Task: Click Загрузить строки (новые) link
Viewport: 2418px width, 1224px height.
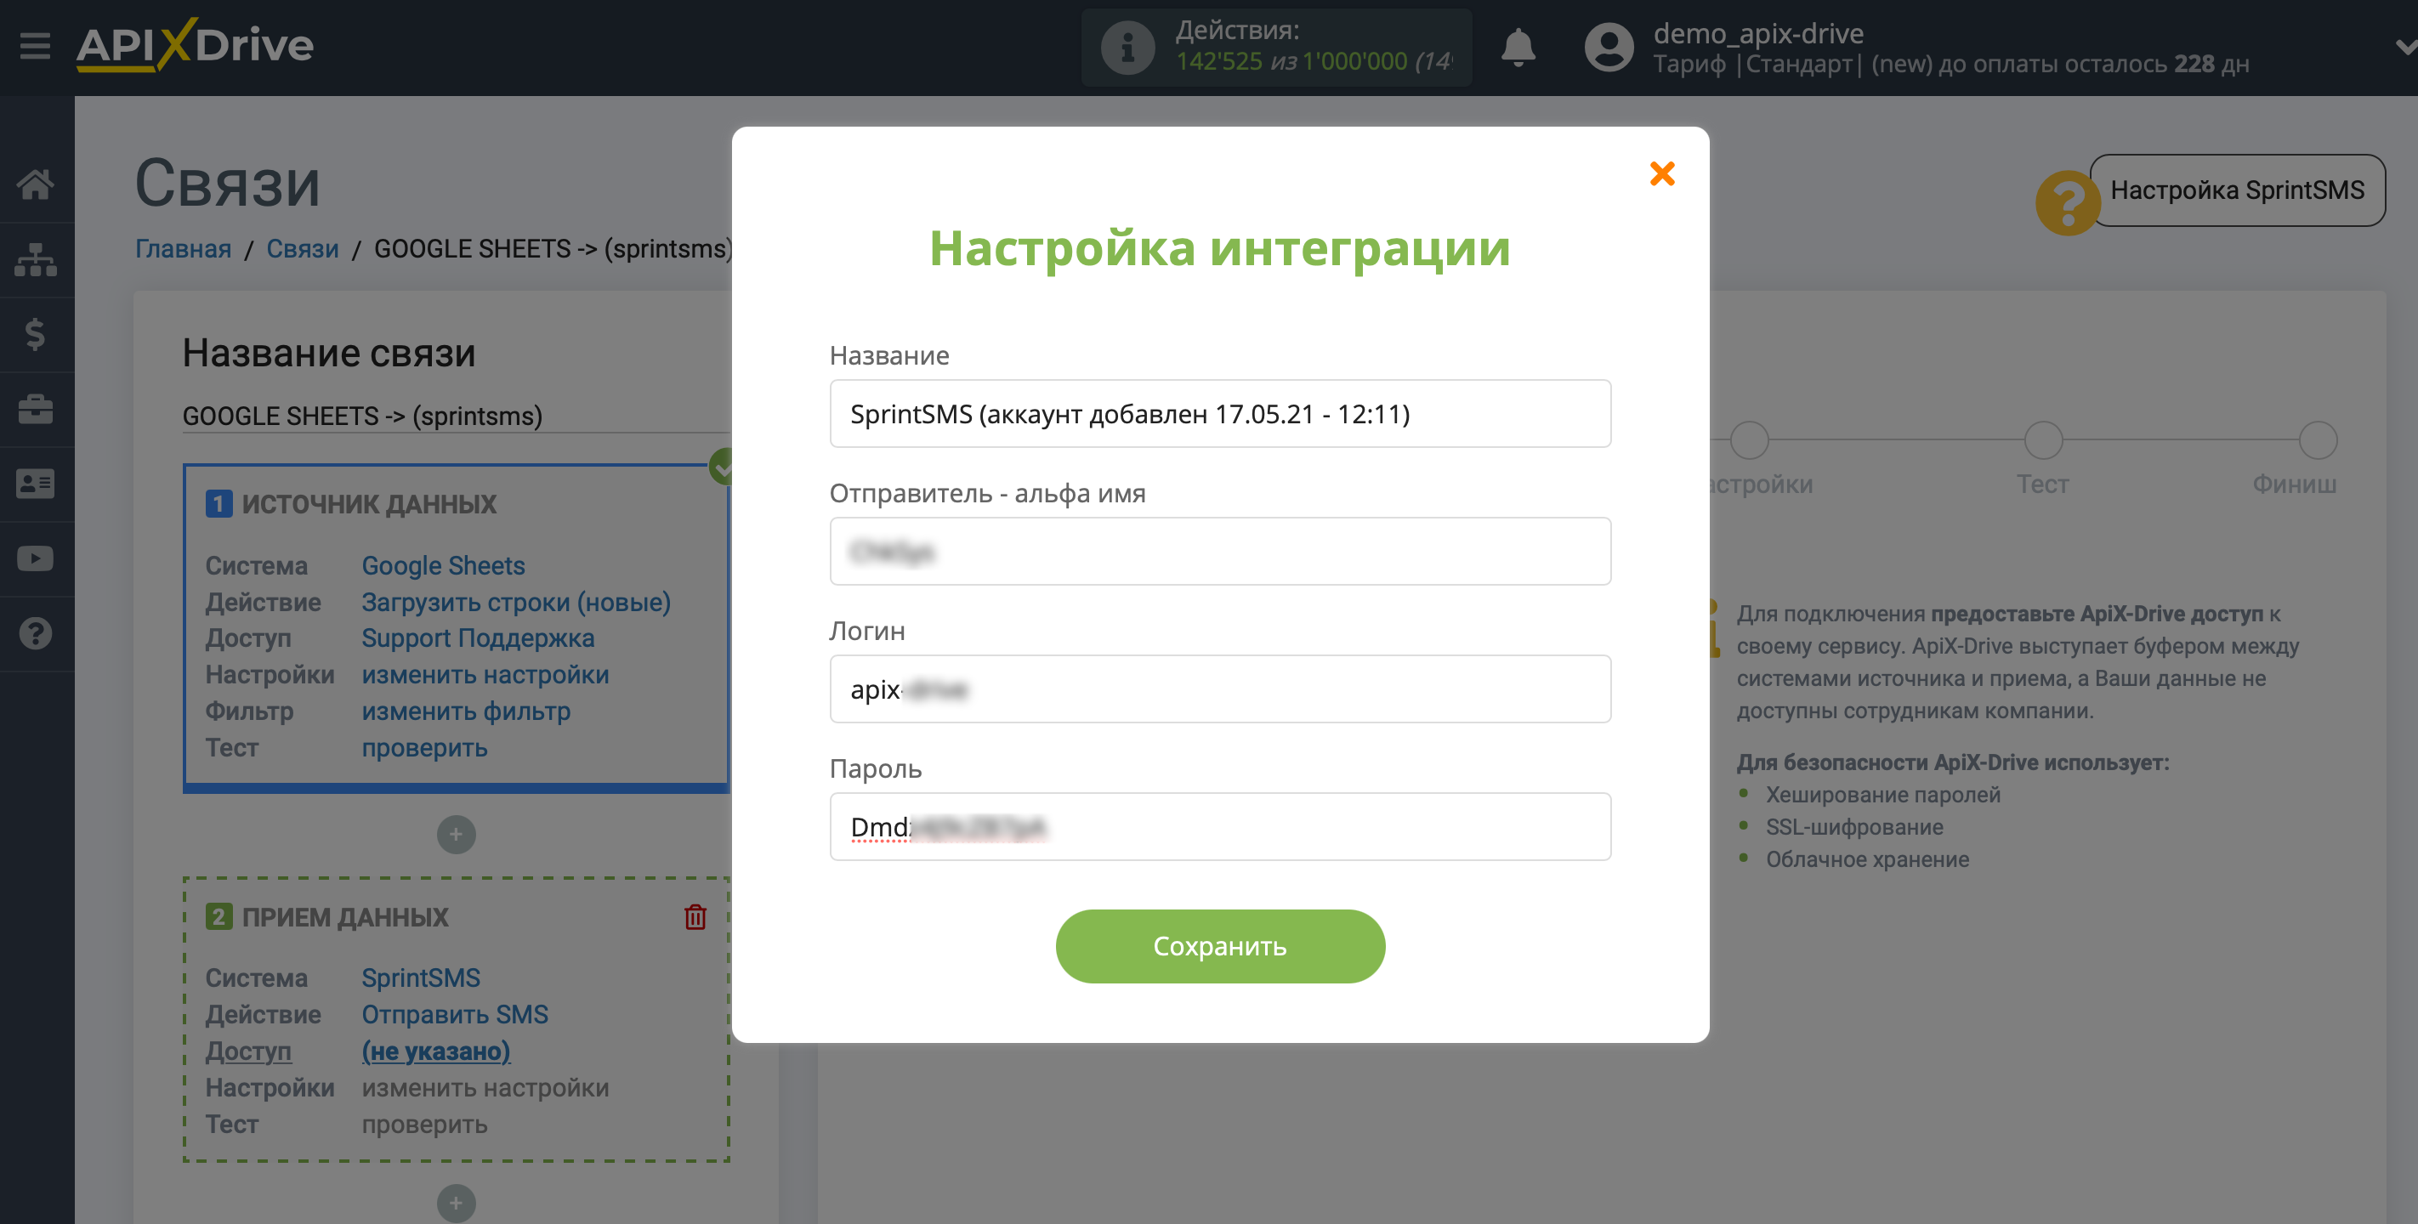Action: click(x=516, y=603)
